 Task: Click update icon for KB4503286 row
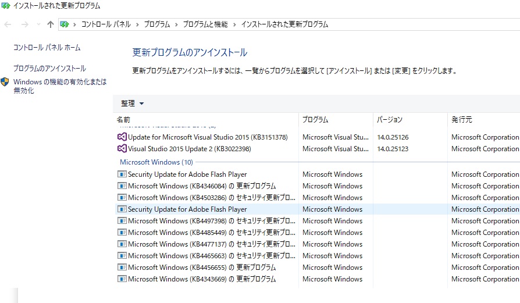(x=122, y=197)
